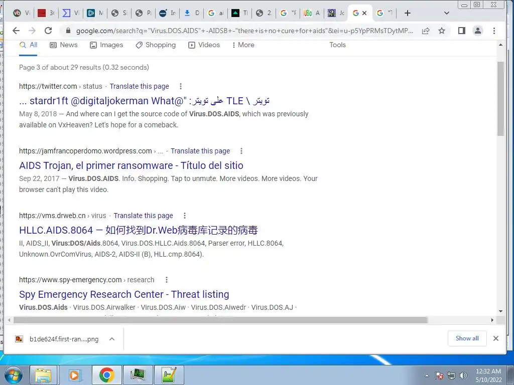Open a new browser tab
Screen dimensions: 514x385
(x=408, y=13)
